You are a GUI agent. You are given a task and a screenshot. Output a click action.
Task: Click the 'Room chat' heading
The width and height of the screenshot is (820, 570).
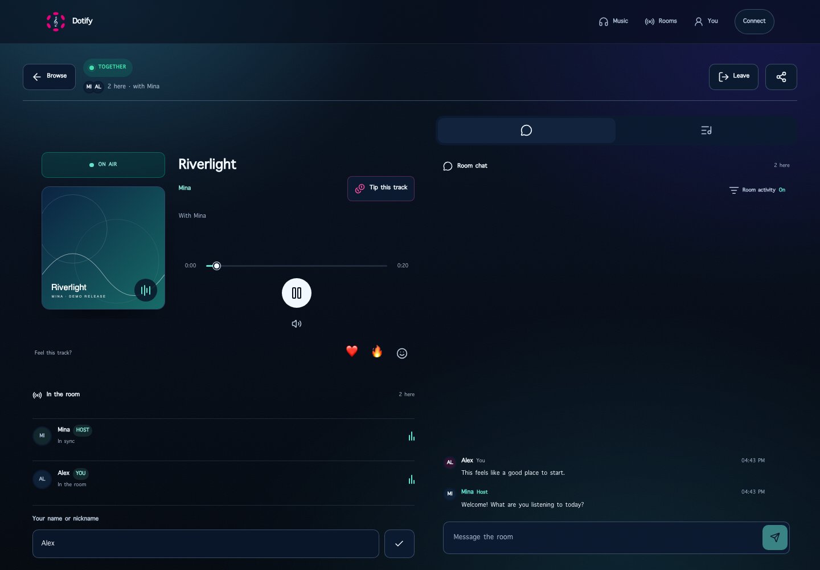click(x=472, y=166)
